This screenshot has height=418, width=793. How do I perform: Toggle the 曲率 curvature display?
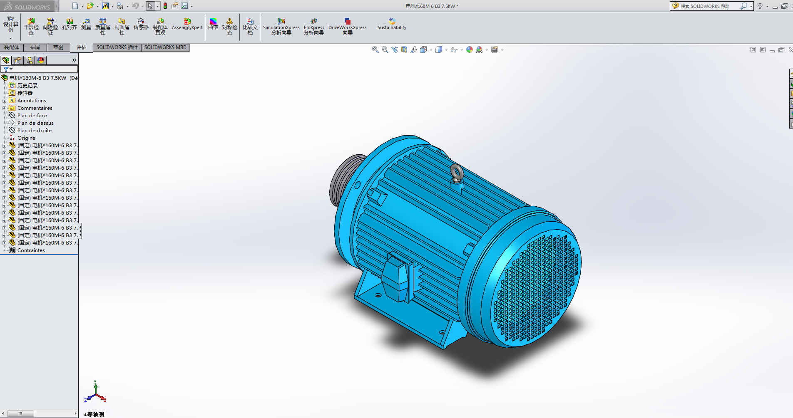point(213,24)
